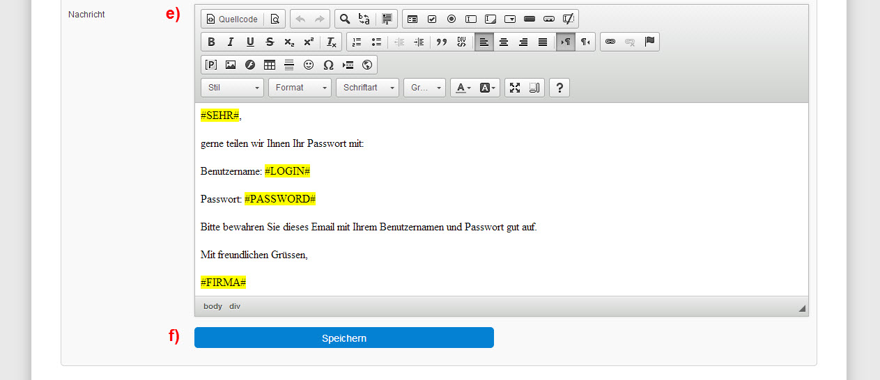Insert a table into the editor
The height and width of the screenshot is (380, 880).
coord(270,65)
